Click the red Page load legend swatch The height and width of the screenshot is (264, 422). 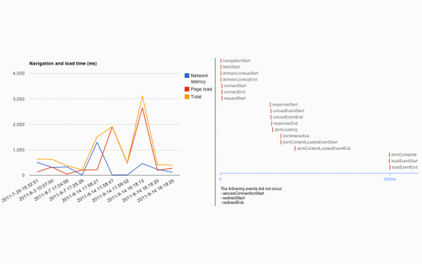187,89
